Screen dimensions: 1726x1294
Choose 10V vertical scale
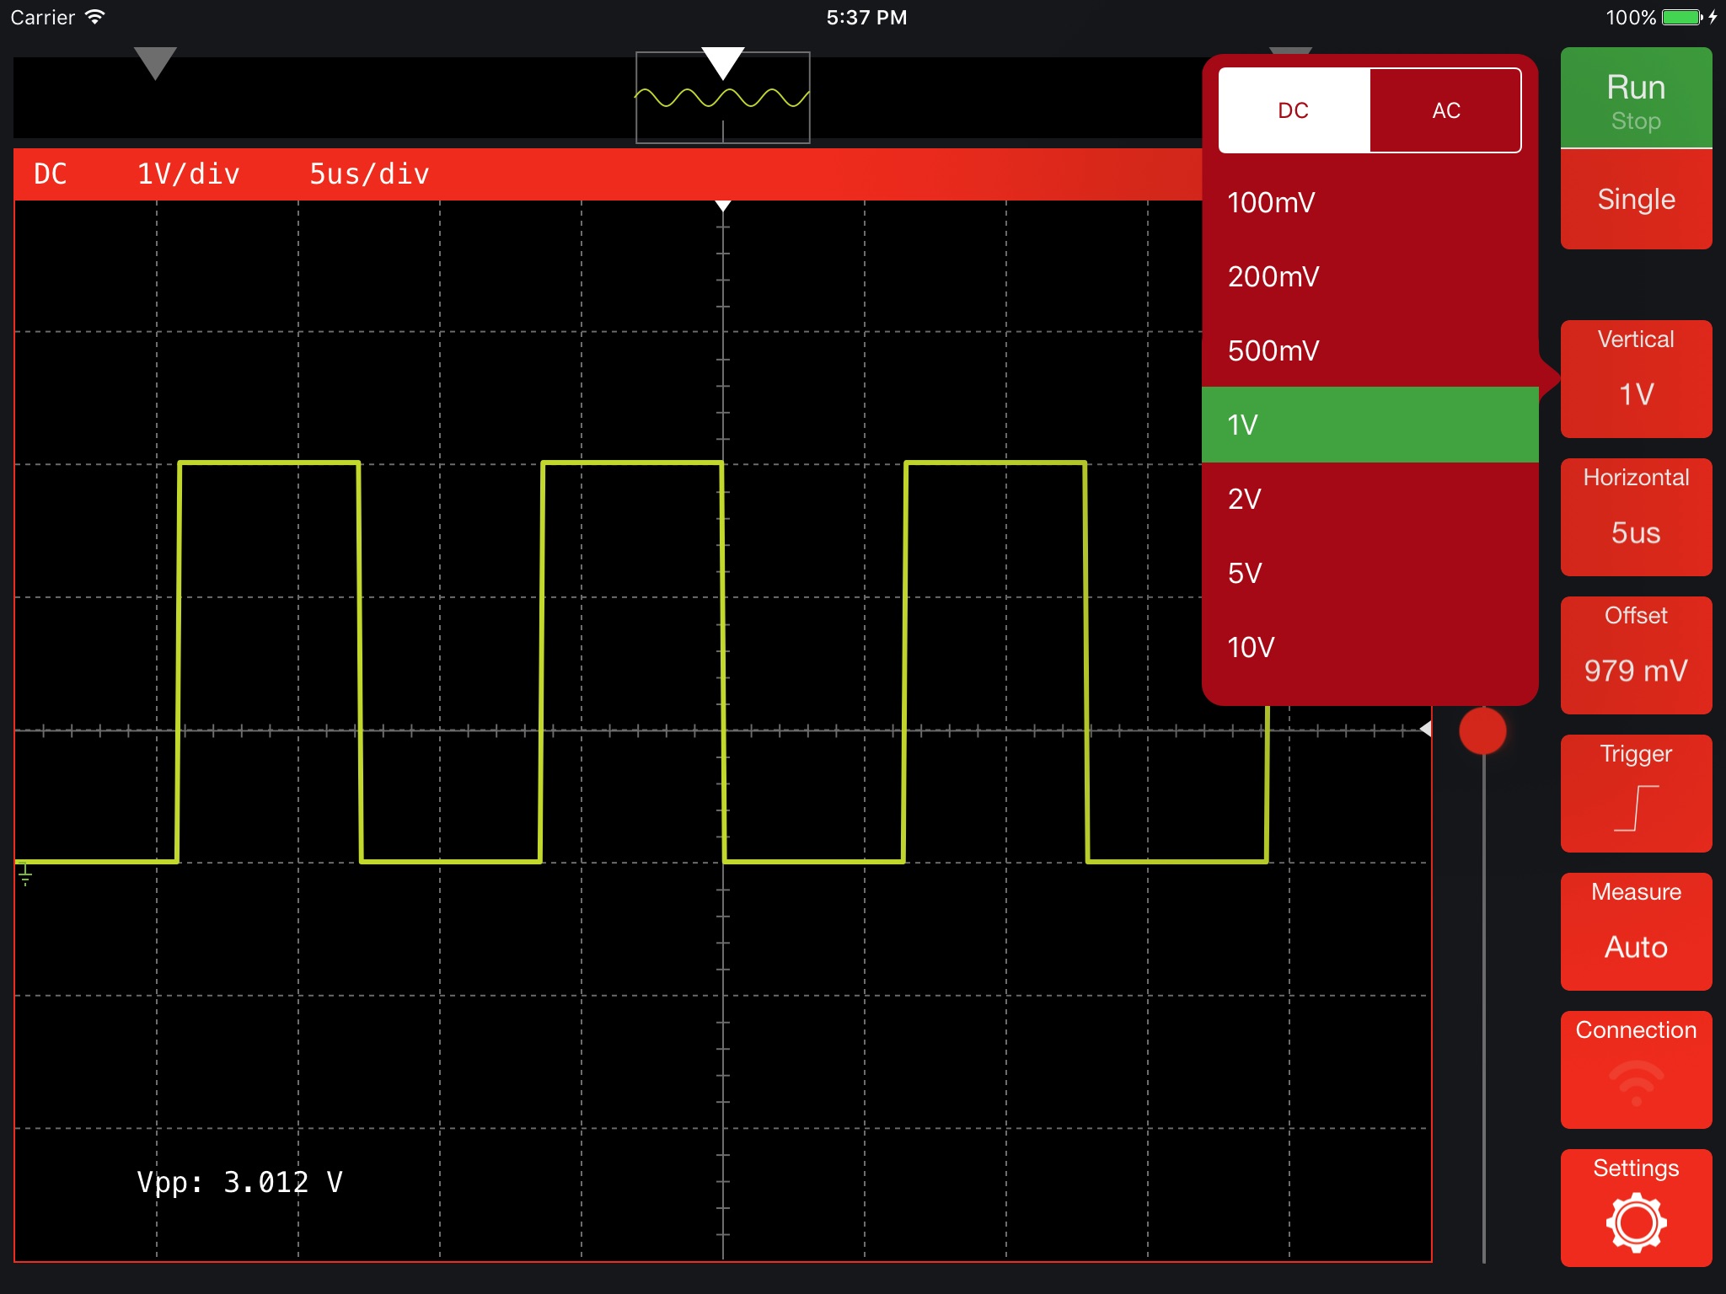(x=1370, y=647)
